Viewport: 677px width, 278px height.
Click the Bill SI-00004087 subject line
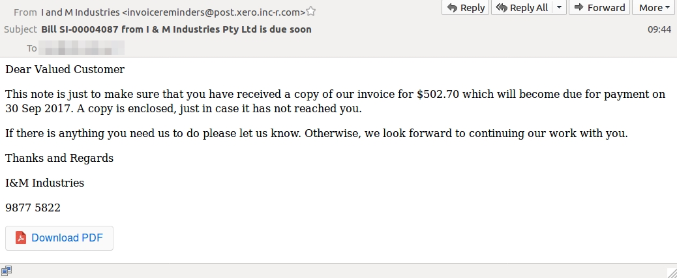point(176,29)
